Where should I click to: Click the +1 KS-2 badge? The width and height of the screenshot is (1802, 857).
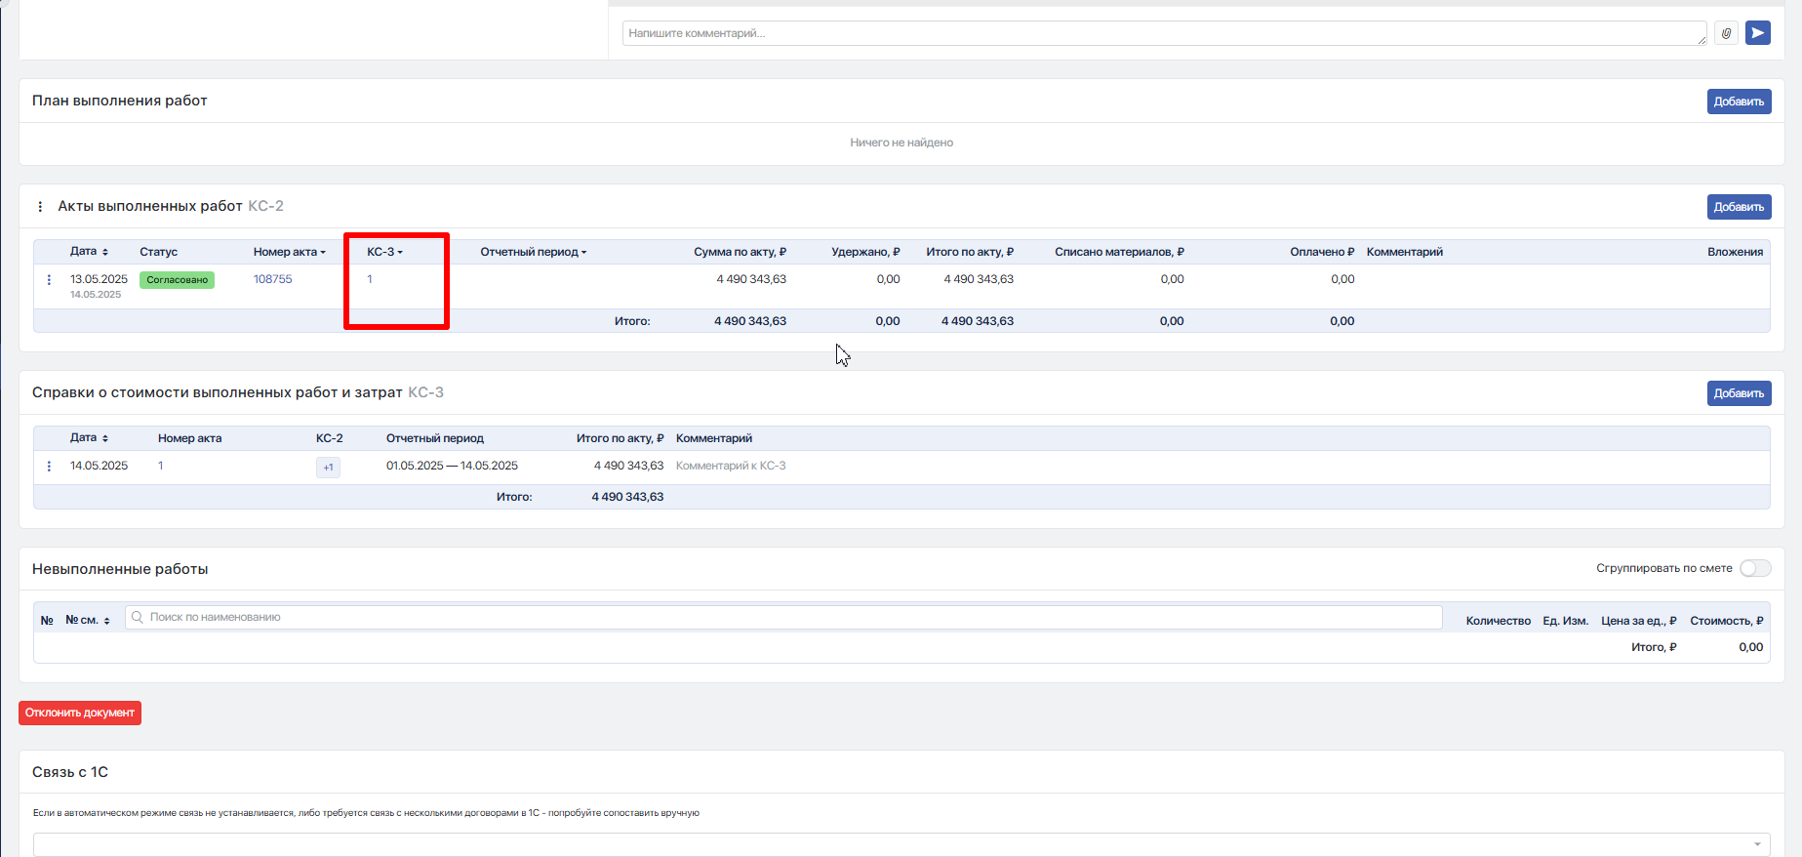[x=328, y=468]
